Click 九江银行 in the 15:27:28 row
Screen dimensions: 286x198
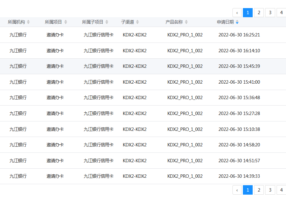tap(18, 113)
